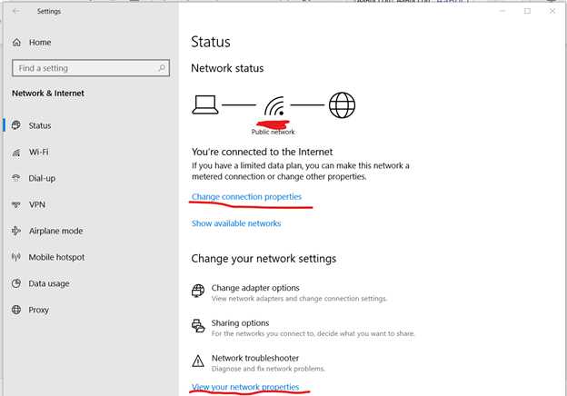This screenshot has width=567, height=396.
Task: Click the Sharing options printer icon
Action: coord(198,325)
